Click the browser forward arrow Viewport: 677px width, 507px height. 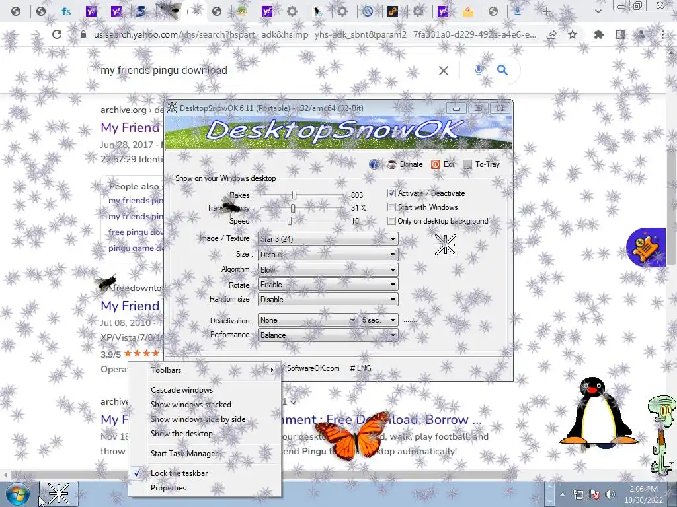point(36,34)
